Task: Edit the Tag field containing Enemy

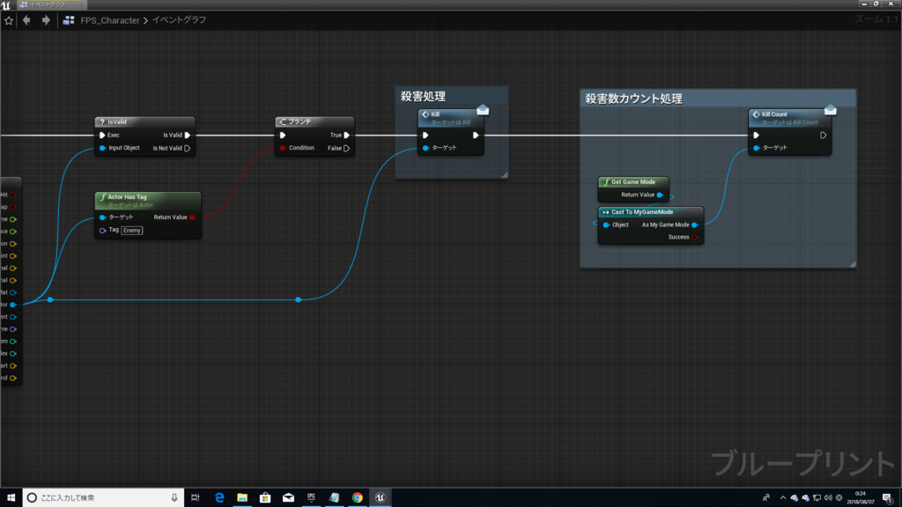Action: point(132,231)
